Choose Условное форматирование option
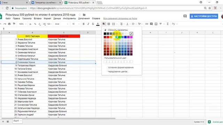 point(121,67)
